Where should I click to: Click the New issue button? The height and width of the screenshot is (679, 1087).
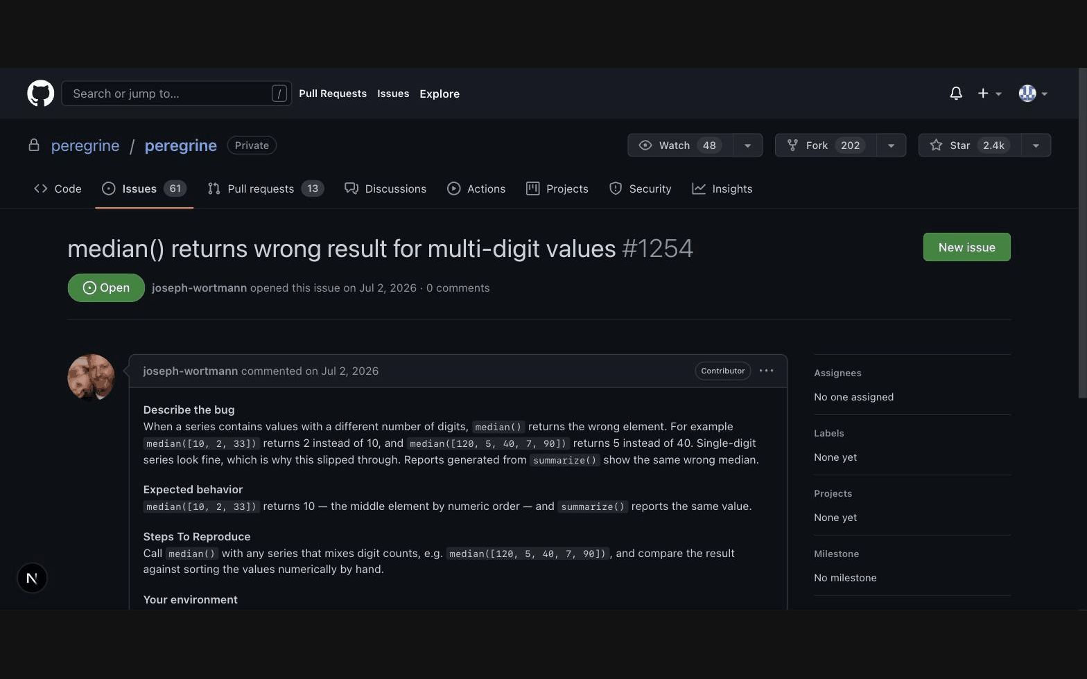pyautogui.click(x=966, y=247)
